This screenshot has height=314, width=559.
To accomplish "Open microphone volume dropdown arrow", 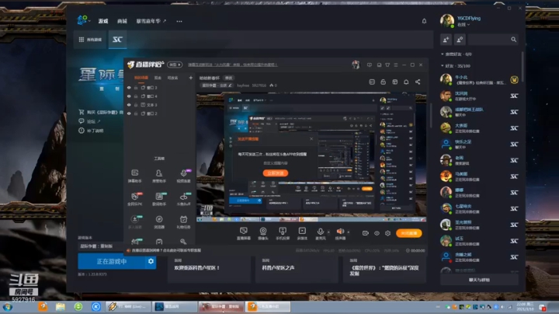I will [328, 232].
